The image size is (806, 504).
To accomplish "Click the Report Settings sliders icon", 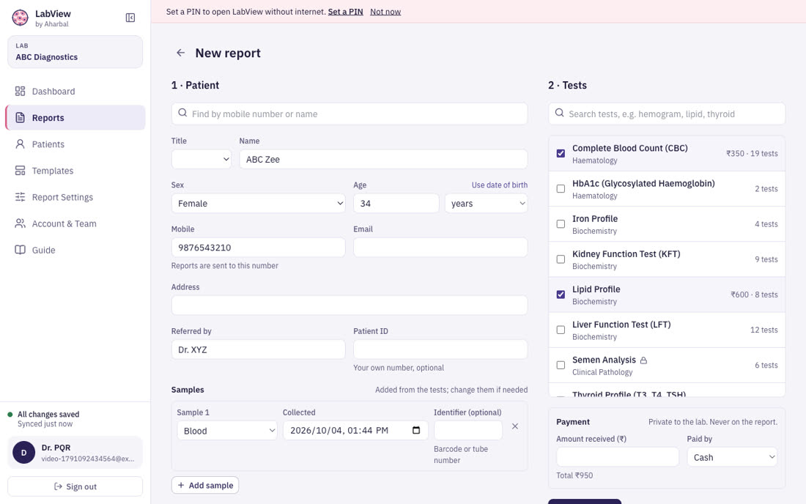I will click(20, 197).
